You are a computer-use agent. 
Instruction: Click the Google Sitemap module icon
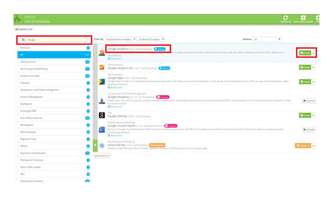coord(102,115)
